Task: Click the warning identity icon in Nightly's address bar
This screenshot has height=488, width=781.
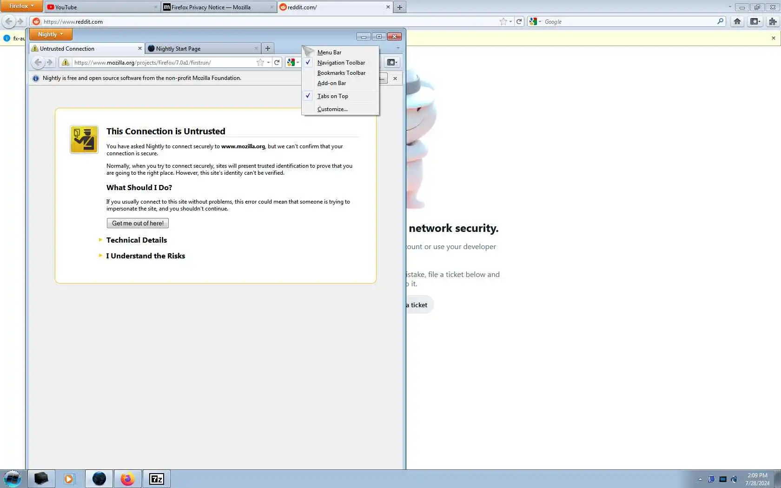Action: point(66,62)
